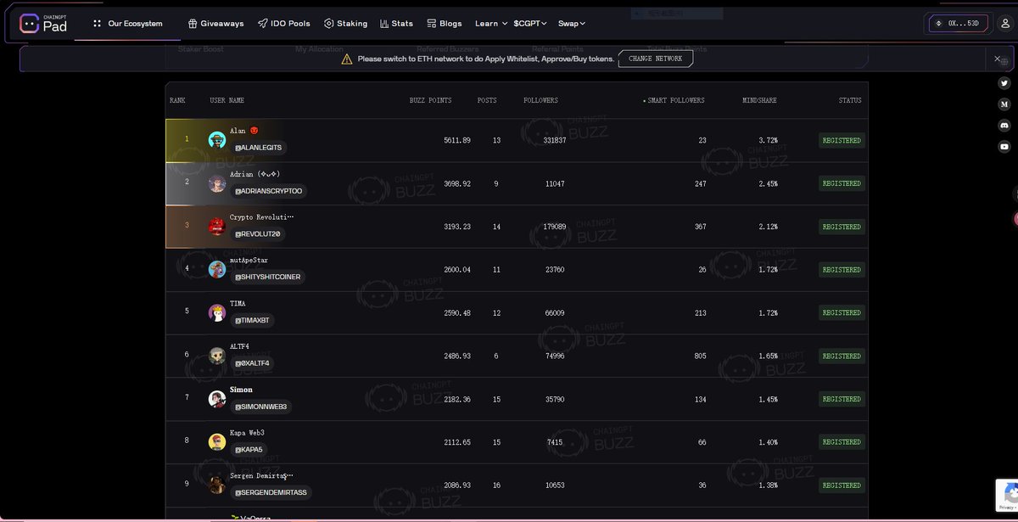1018x522 pixels.
Task: Click Sergen Demirtas's avatar image
Action: (217, 485)
